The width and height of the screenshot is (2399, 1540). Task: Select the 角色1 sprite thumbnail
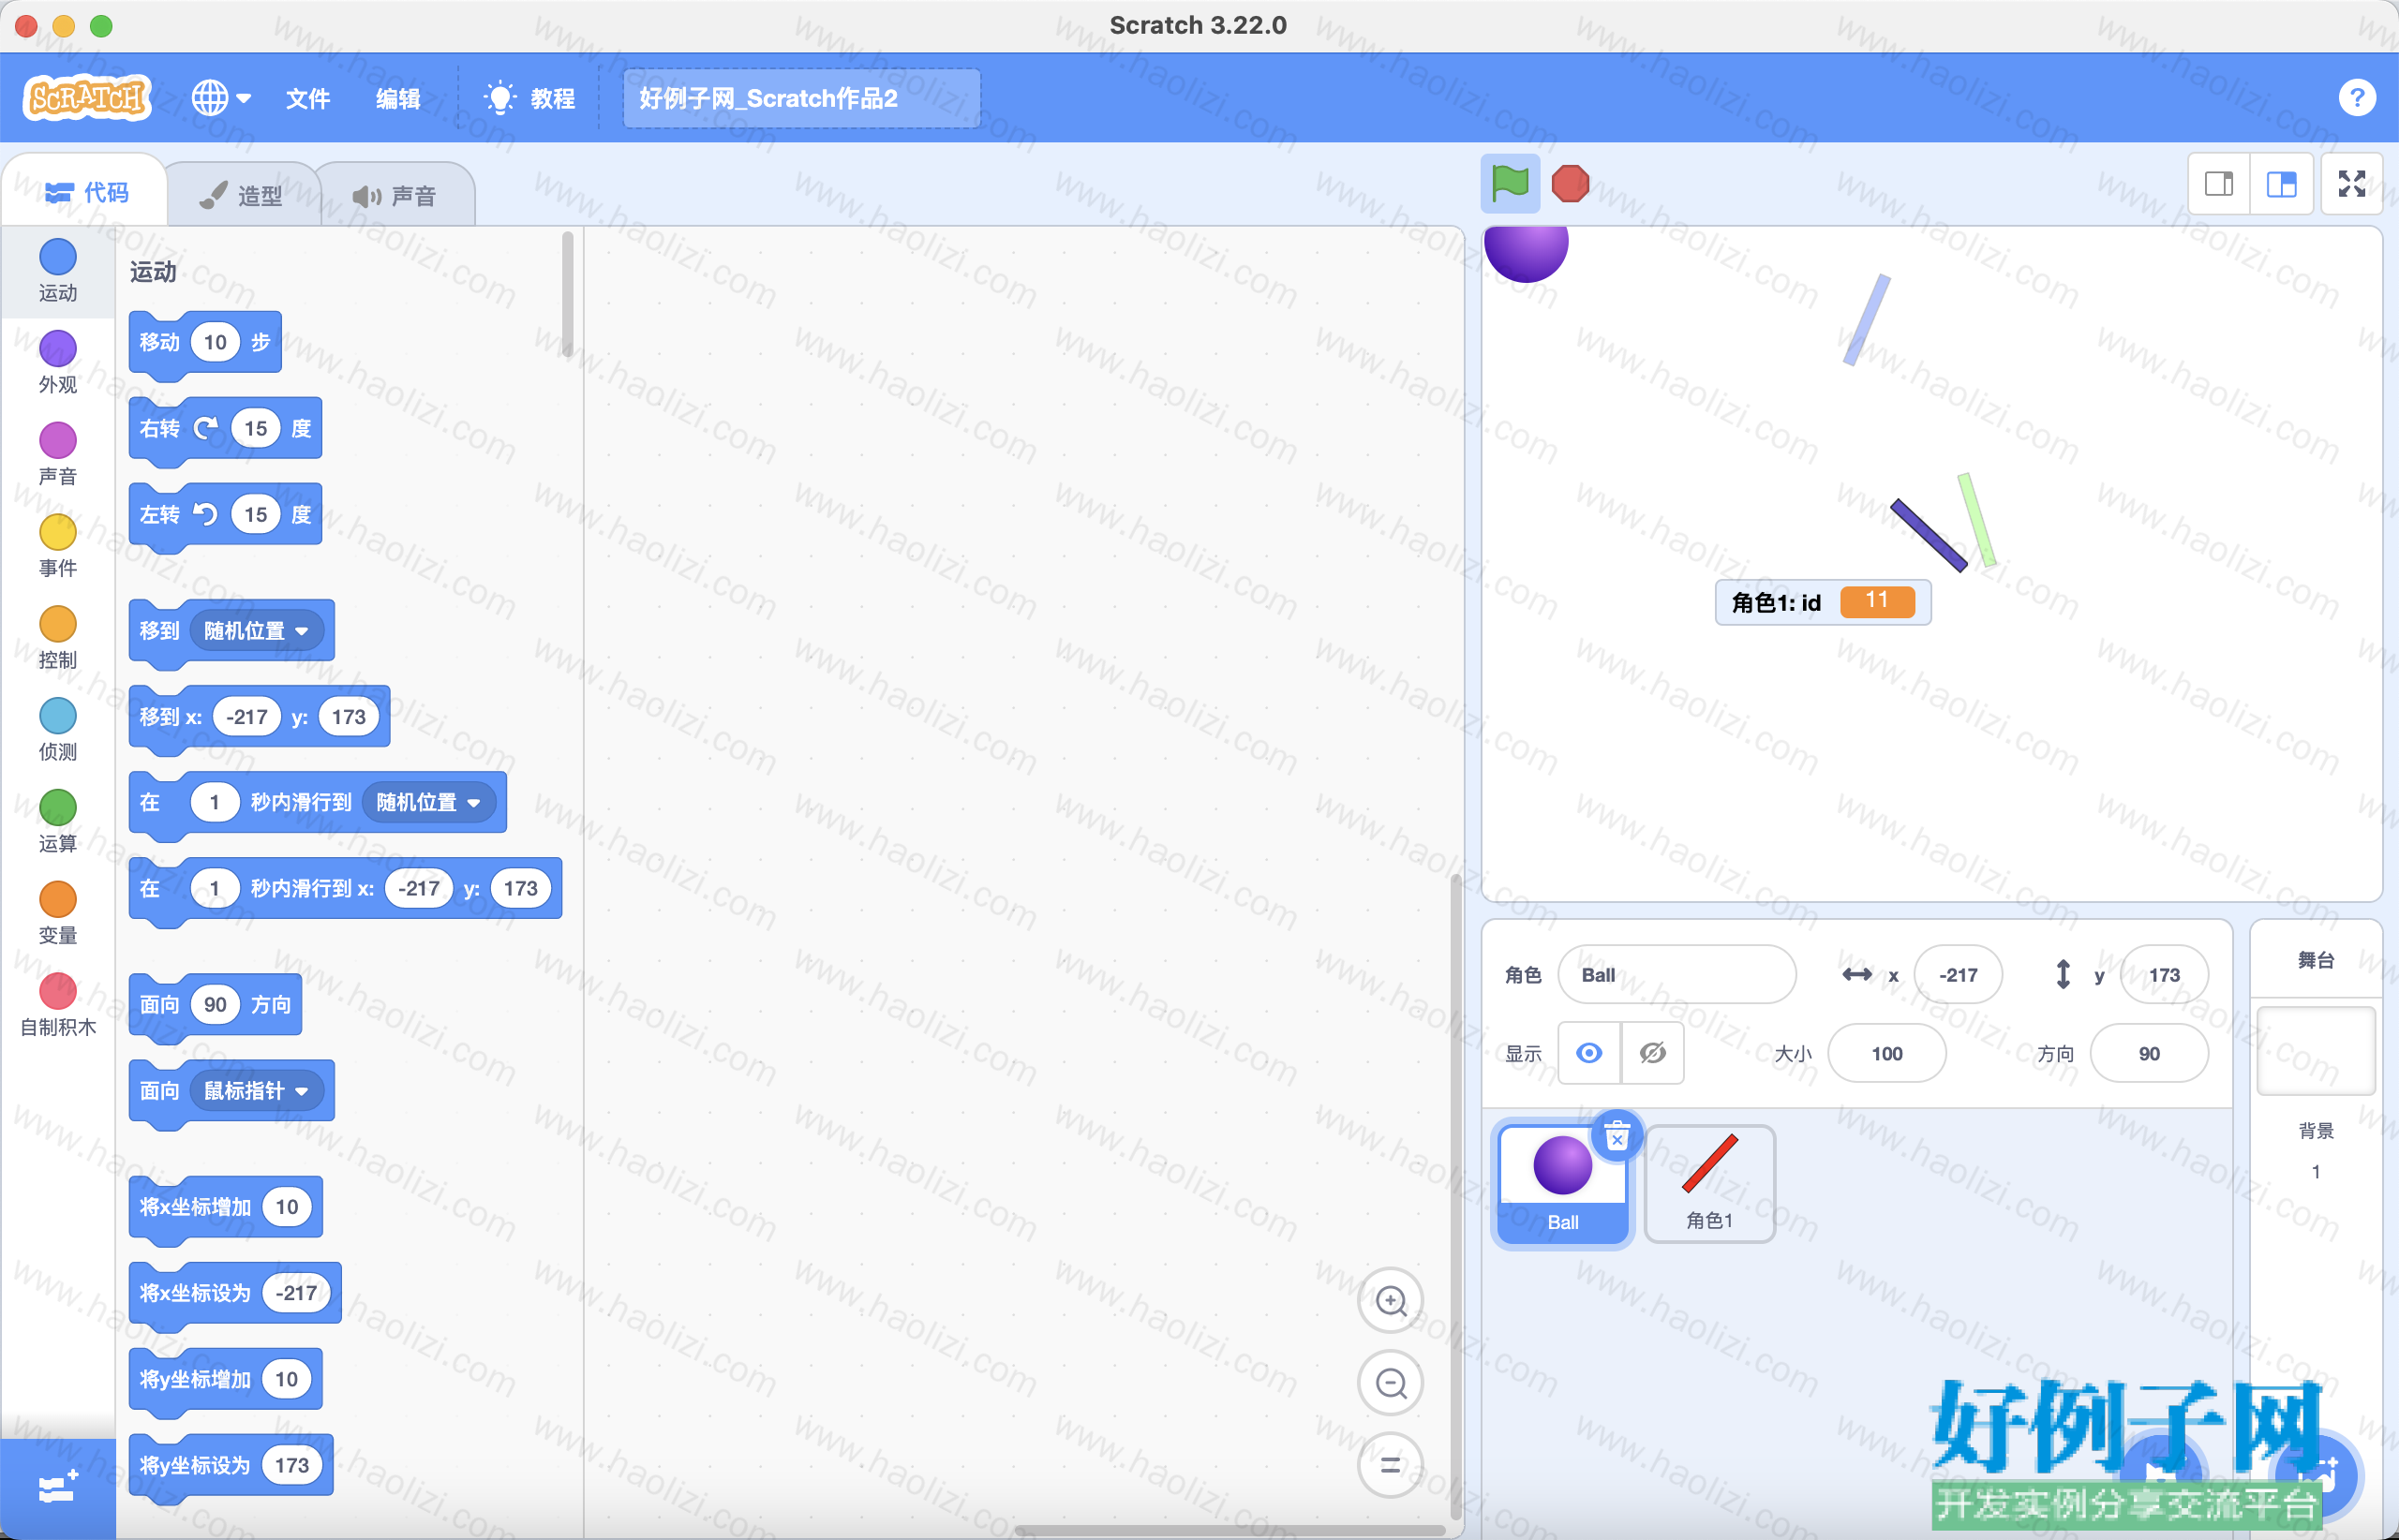point(1709,1184)
